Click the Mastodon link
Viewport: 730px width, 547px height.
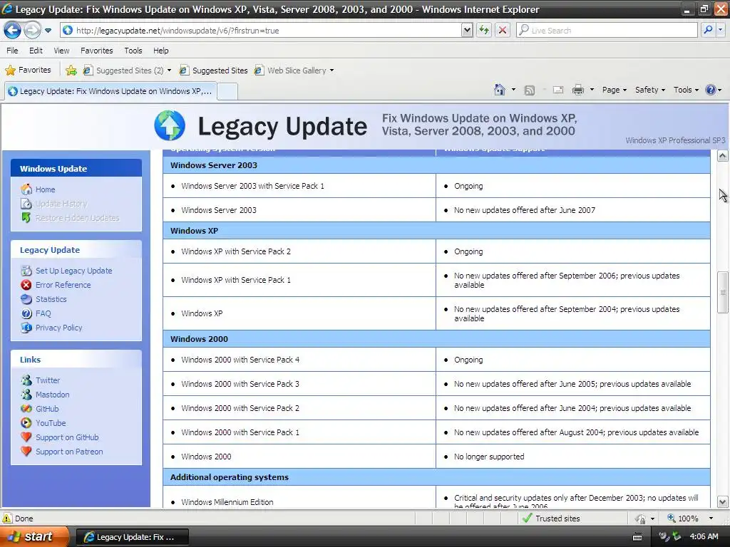[x=52, y=395]
